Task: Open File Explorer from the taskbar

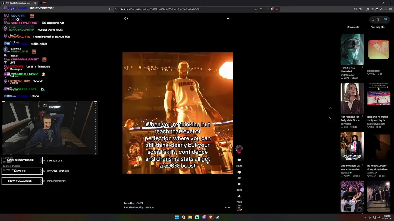Action: 190,217
